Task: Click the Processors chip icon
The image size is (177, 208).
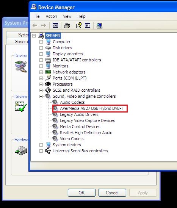Action: point(48,84)
